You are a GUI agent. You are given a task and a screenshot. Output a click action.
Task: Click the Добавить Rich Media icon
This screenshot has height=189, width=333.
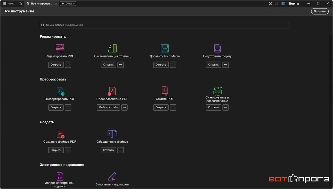click(x=165, y=48)
